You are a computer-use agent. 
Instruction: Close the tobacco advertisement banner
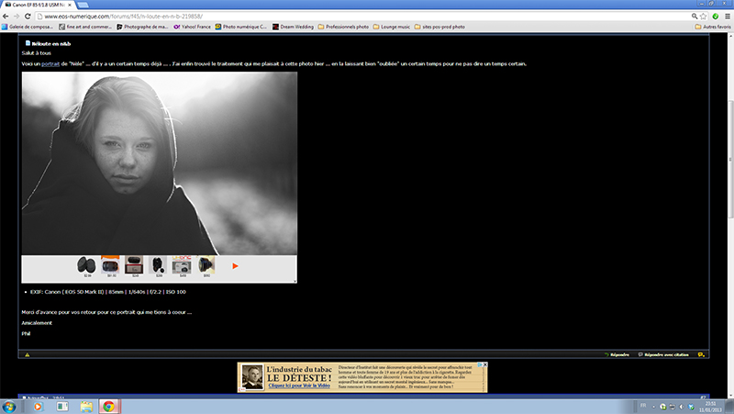[484, 364]
